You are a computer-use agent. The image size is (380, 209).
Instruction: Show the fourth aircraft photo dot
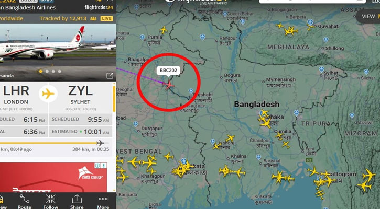60,71
